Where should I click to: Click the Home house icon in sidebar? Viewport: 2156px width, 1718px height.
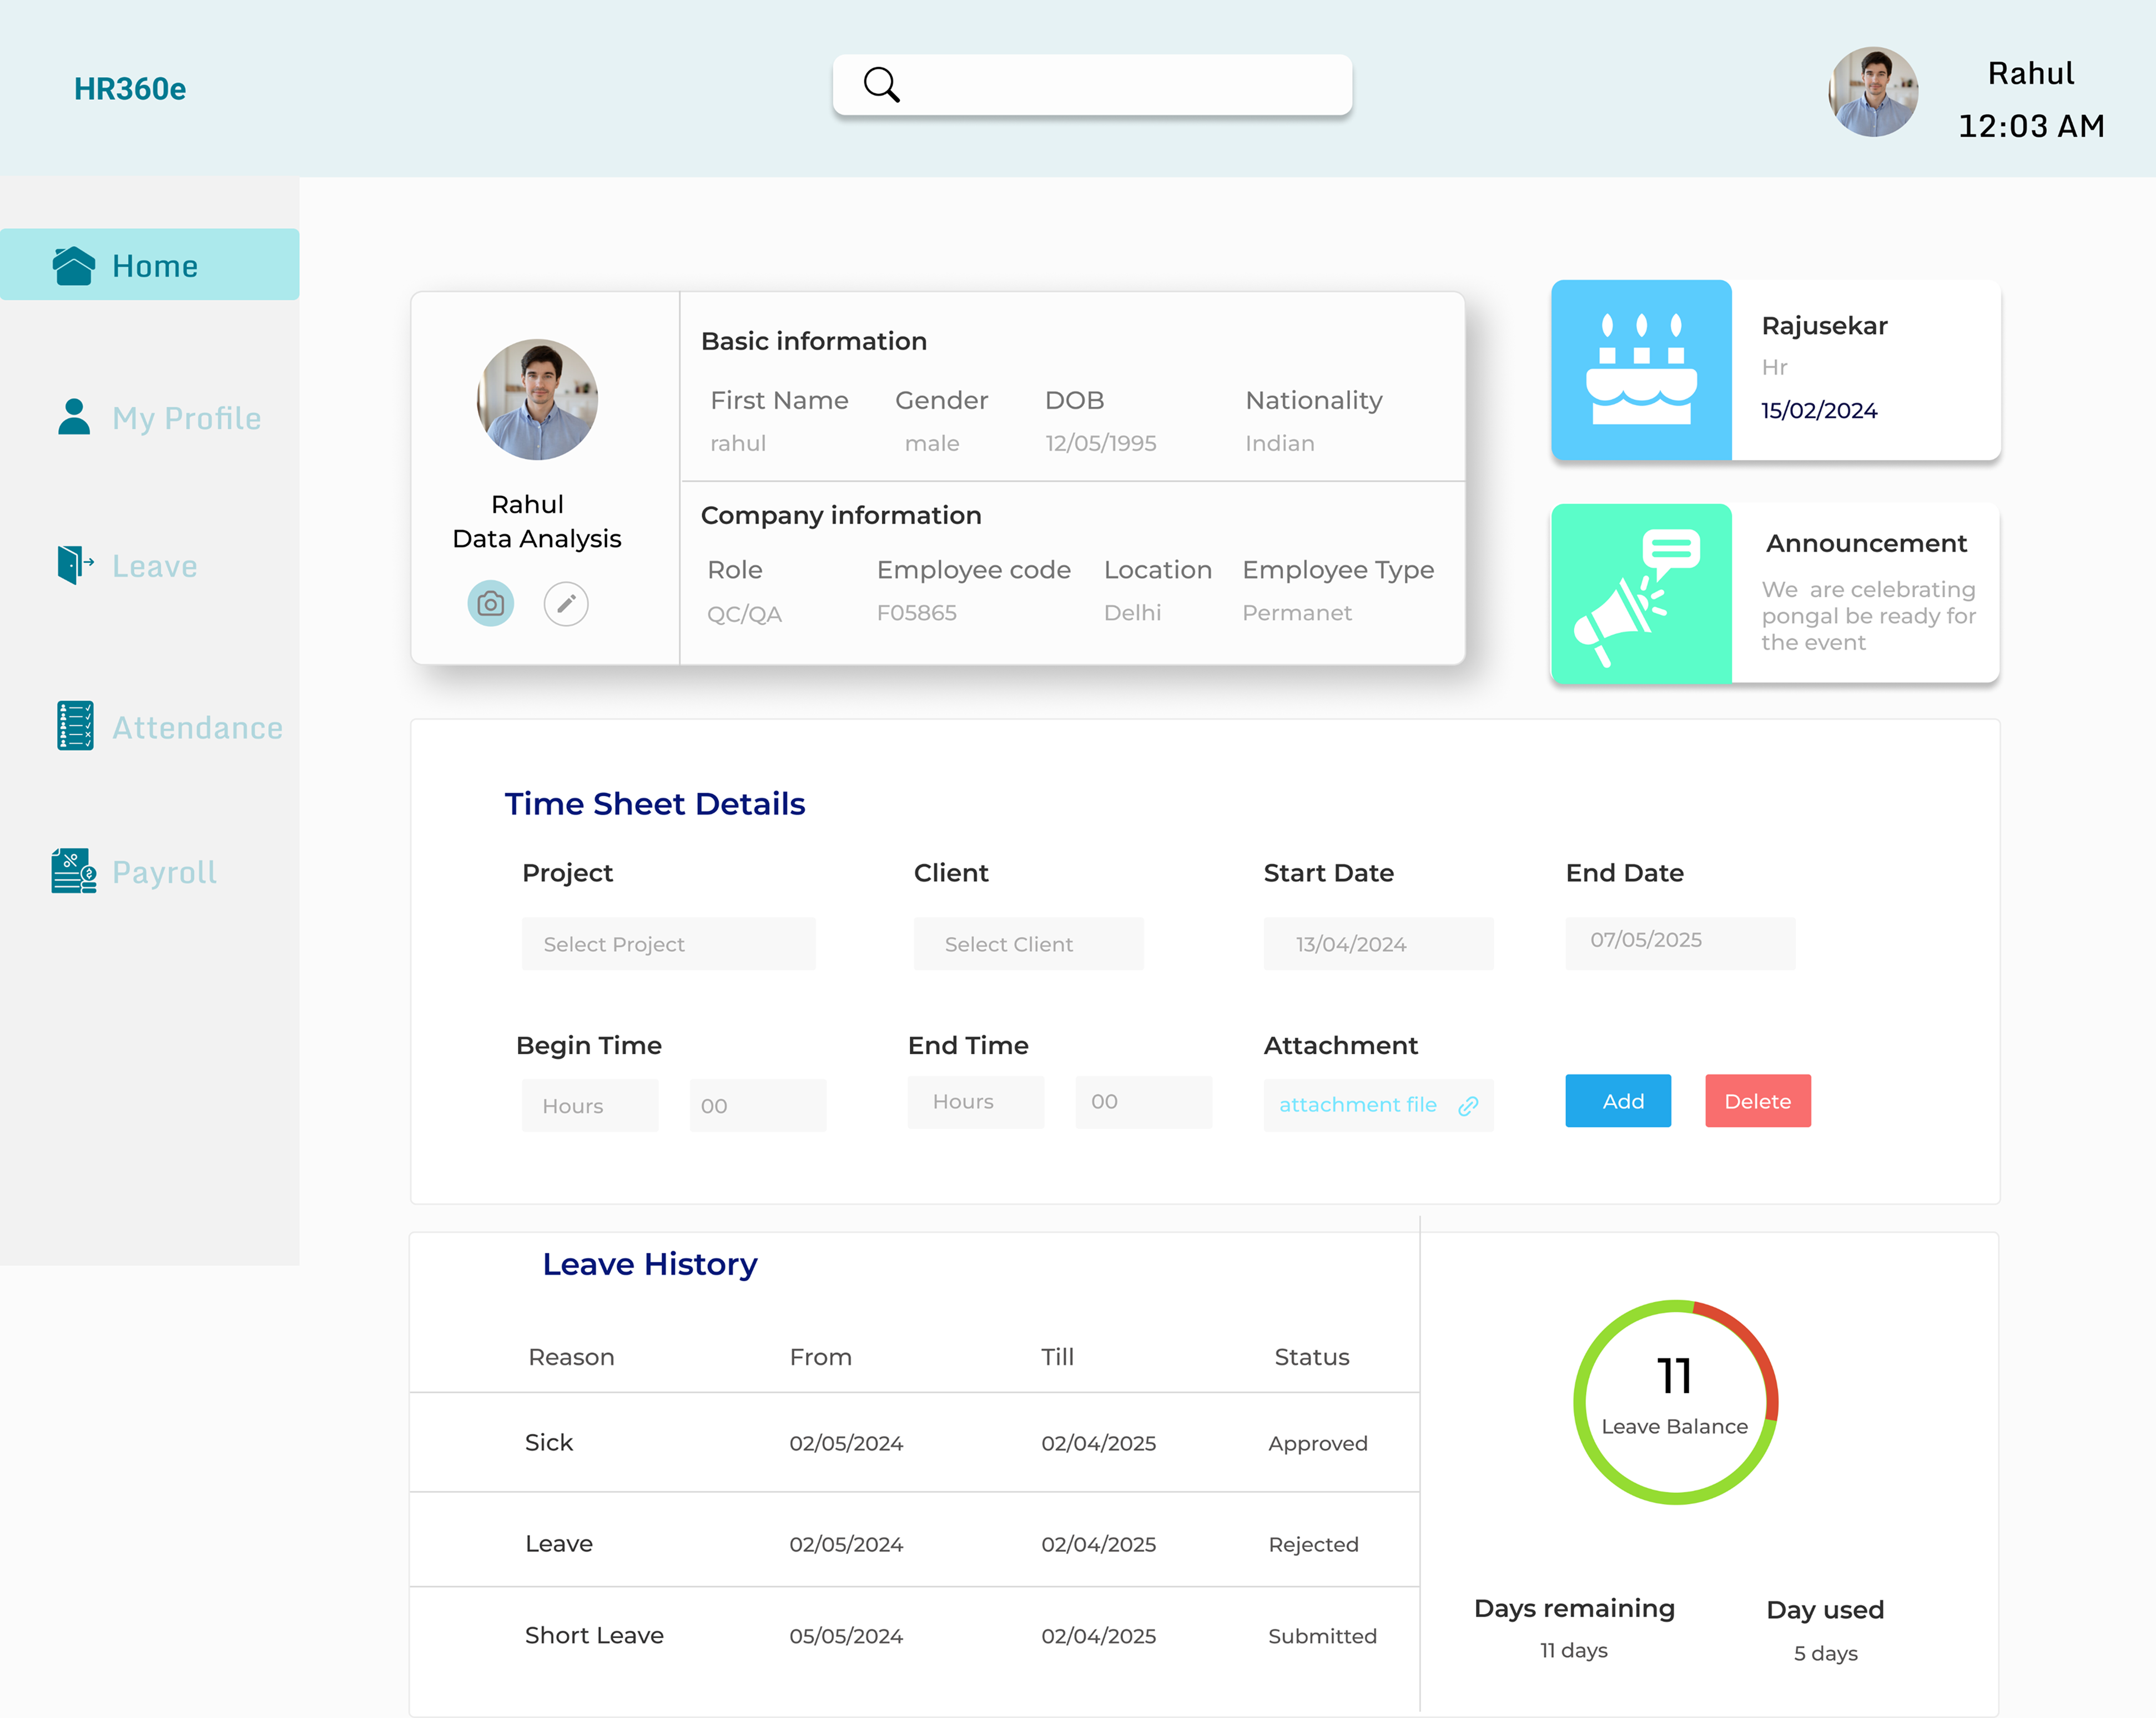[72, 264]
